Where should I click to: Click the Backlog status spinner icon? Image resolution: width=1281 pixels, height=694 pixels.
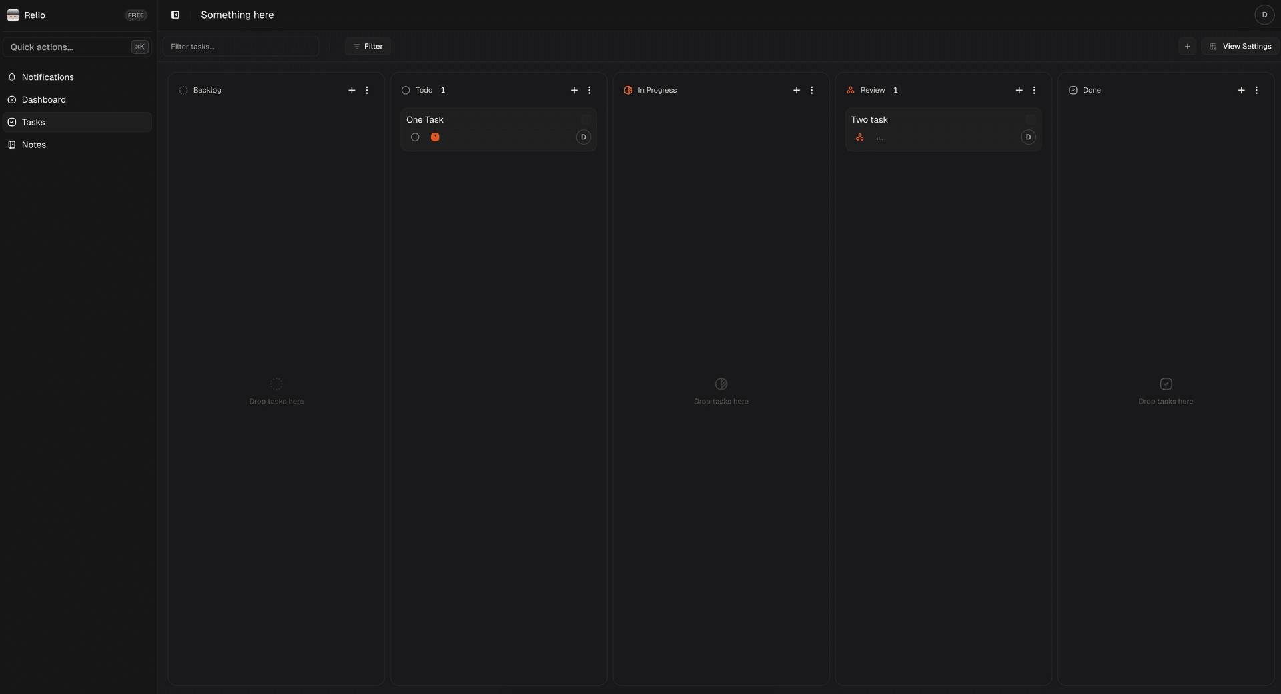tap(183, 90)
